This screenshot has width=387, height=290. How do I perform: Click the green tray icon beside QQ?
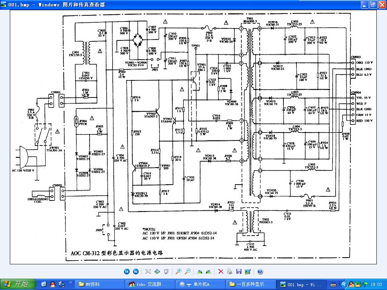tap(358, 285)
